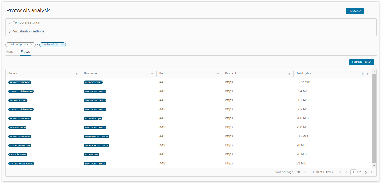Open the Flows per page dropdown

[x=302, y=172]
